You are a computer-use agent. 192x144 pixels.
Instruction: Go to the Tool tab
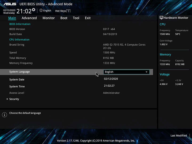click(x=76, y=18)
